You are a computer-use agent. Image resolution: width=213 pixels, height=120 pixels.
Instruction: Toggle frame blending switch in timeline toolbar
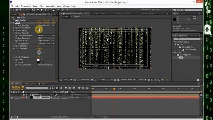[x=70, y=88]
